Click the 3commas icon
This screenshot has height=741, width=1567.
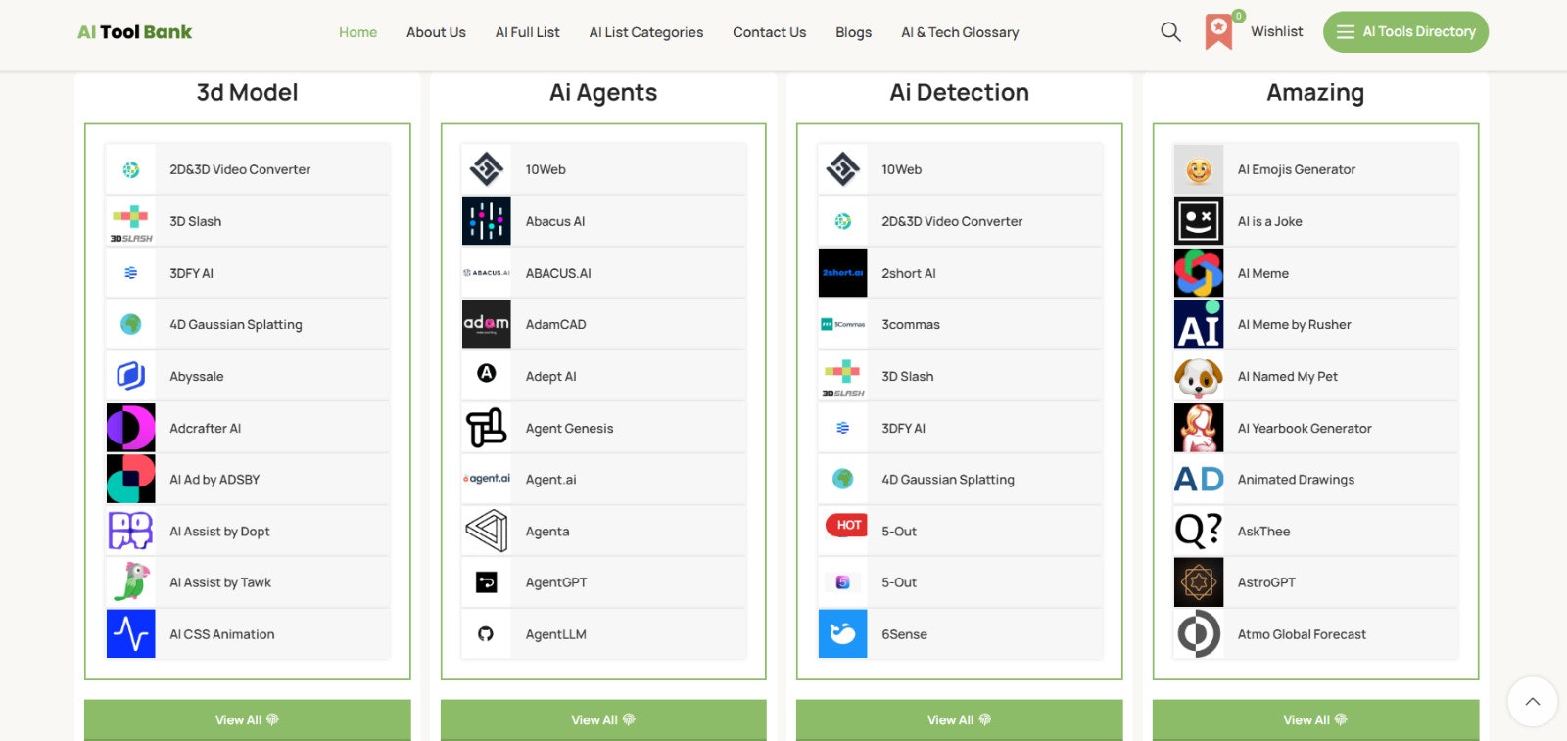point(843,324)
